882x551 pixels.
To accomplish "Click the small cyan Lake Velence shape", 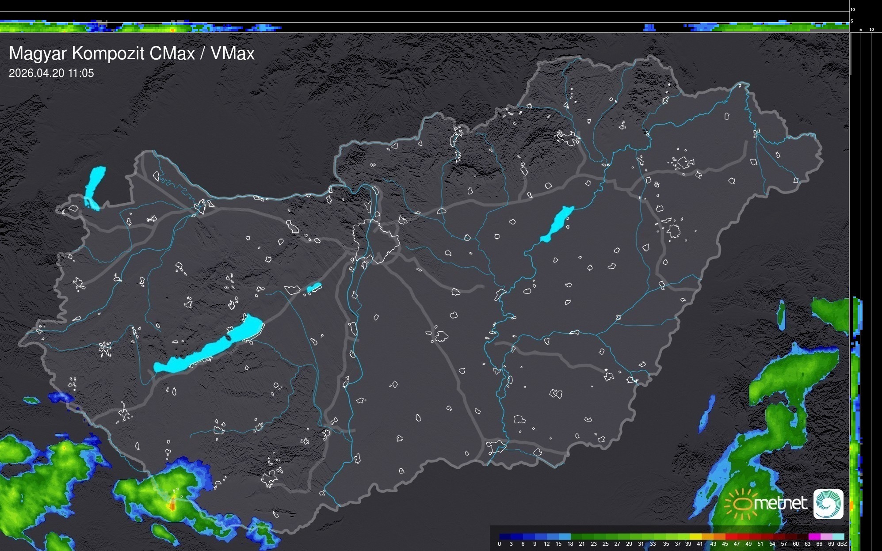I will coord(314,288).
